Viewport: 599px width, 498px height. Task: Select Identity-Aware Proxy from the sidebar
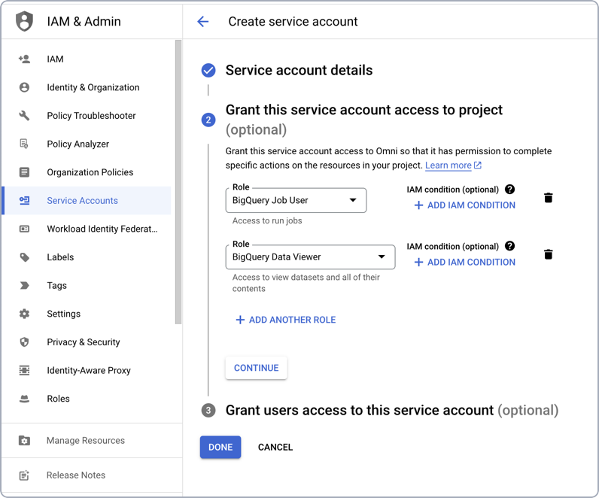coord(88,370)
